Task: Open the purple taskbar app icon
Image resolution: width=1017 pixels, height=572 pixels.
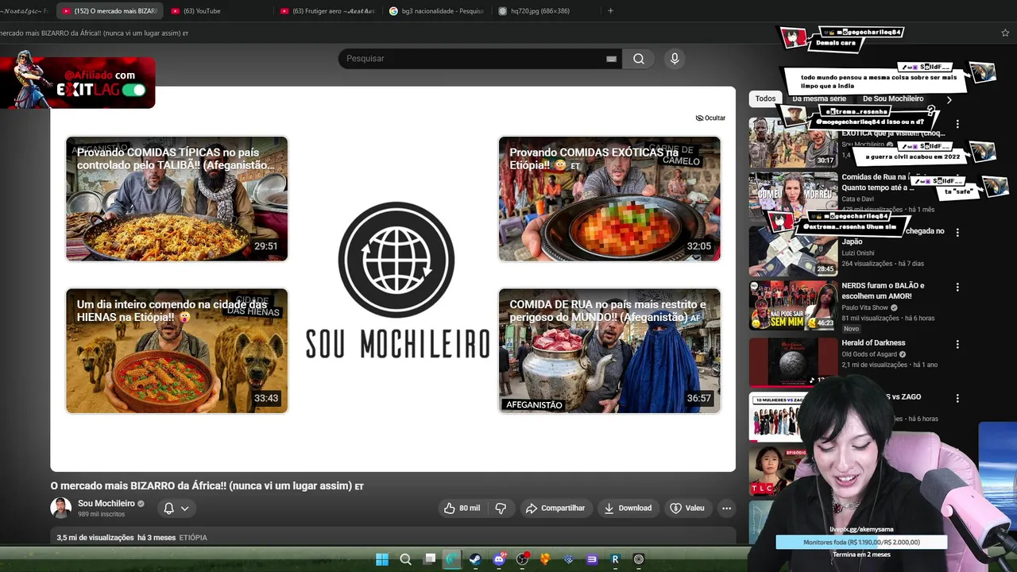Action: [x=592, y=559]
